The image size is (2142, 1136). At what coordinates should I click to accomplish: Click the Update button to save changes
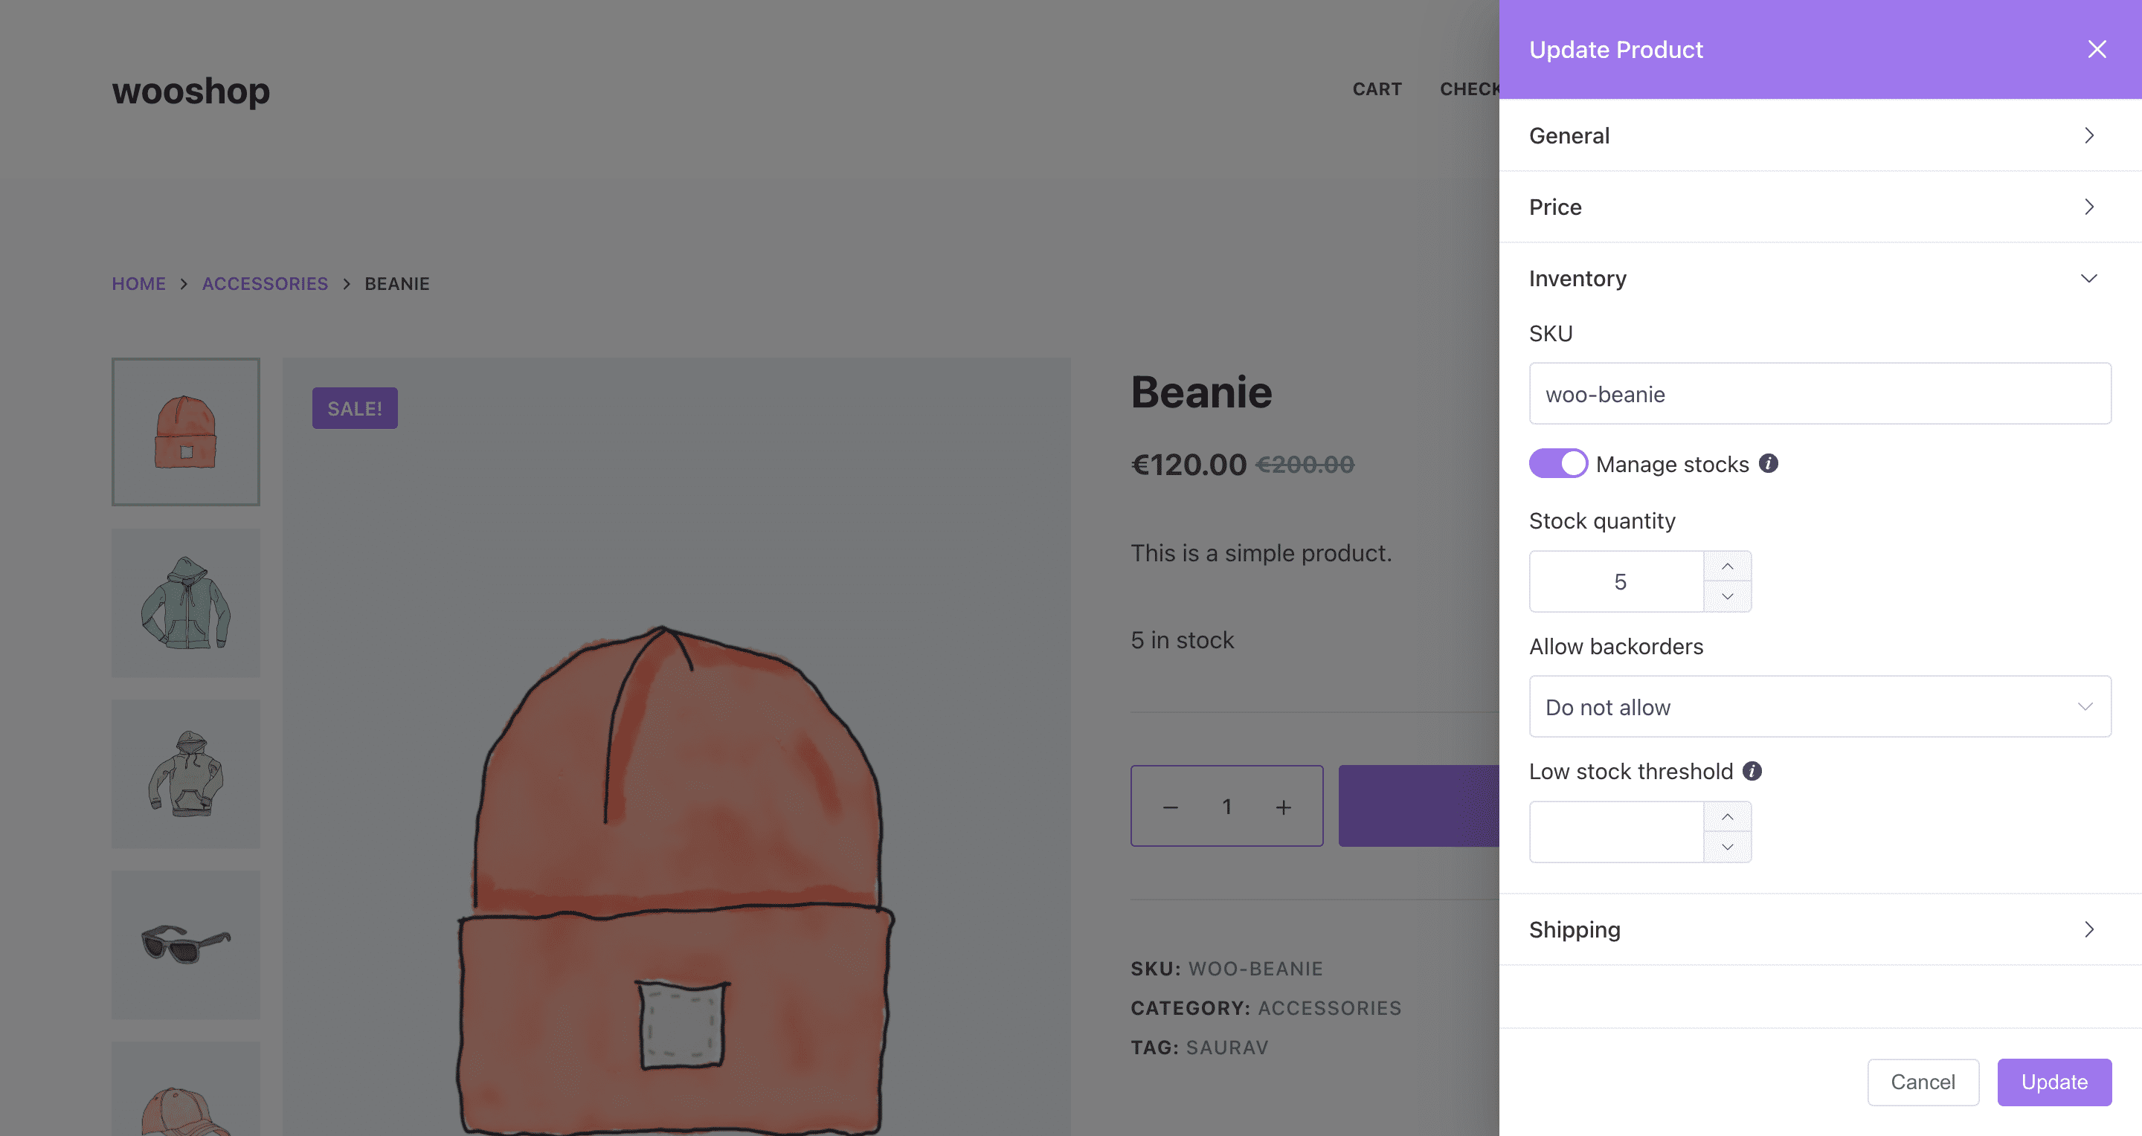[2054, 1081]
